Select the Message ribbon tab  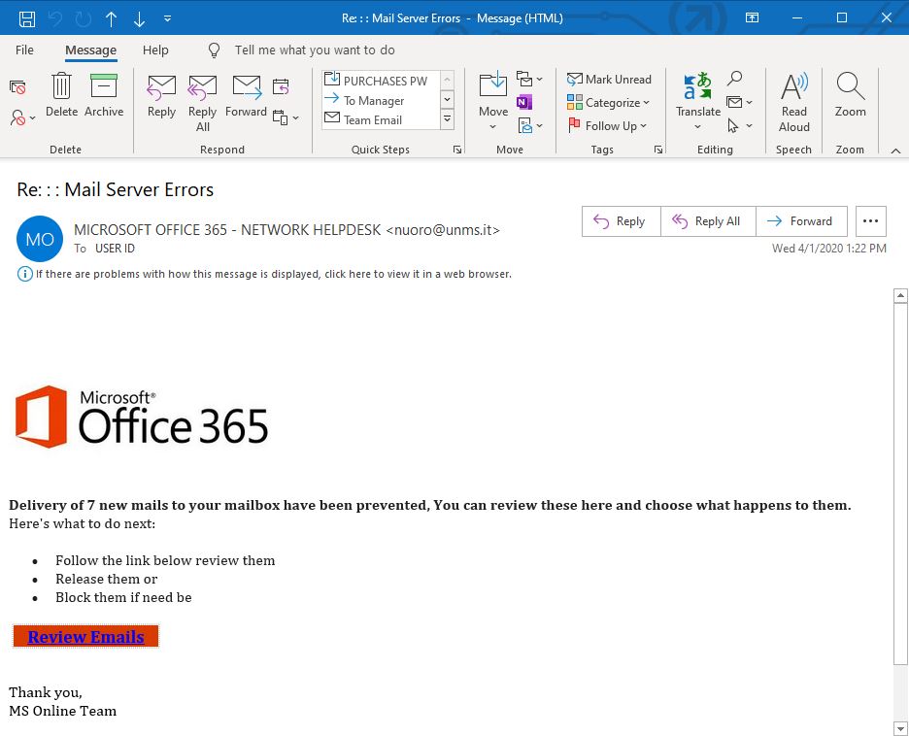90,50
